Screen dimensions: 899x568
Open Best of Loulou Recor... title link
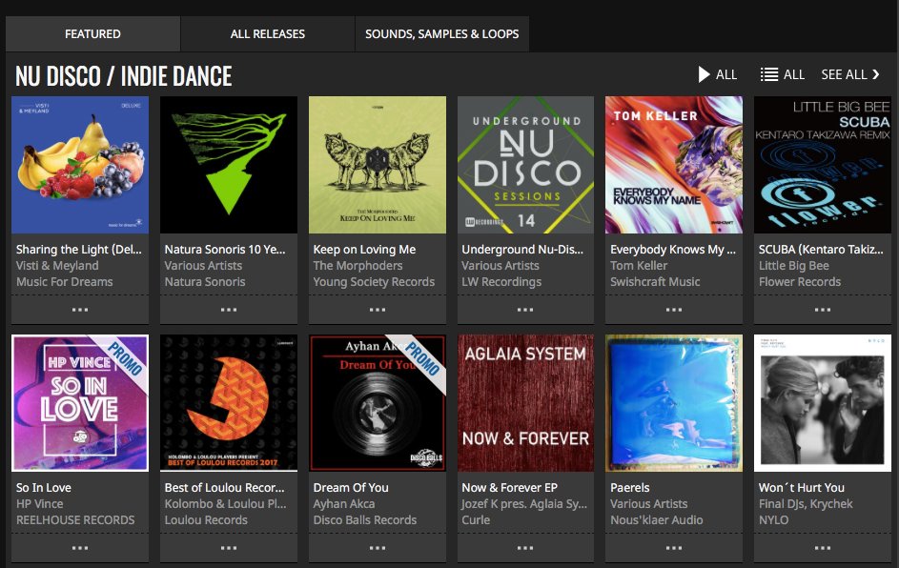[x=224, y=488]
